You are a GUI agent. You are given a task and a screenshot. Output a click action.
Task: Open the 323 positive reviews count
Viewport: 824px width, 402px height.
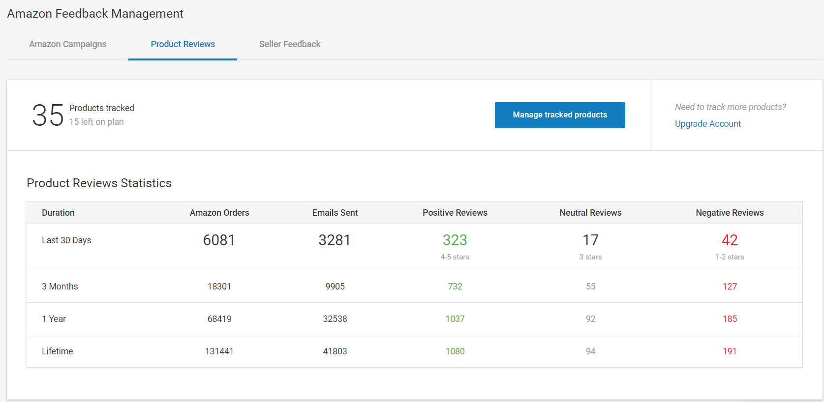[455, 240]
